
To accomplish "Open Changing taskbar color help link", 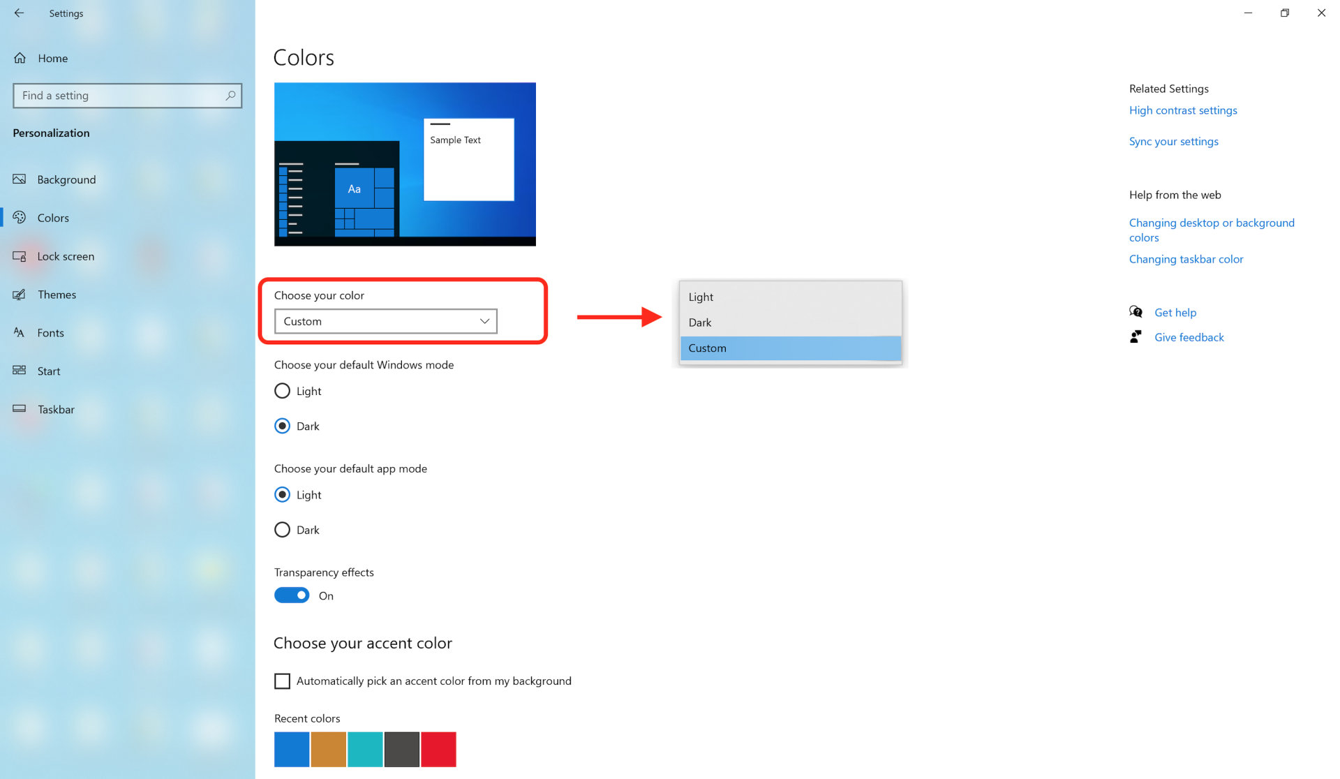I will tap(1186, 259).
